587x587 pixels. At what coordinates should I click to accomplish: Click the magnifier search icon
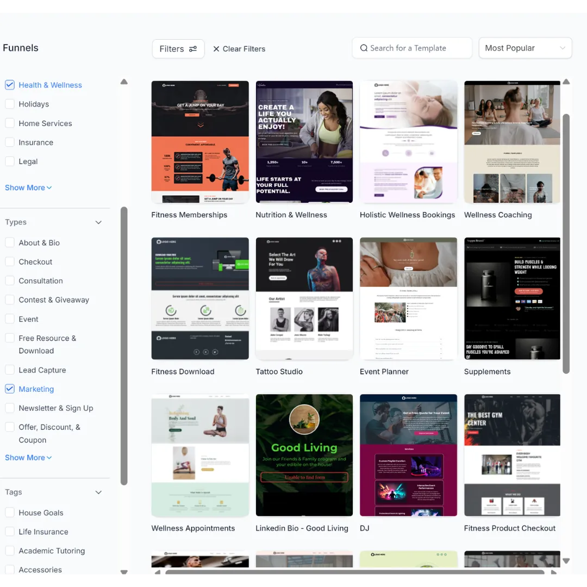(364, 48)
